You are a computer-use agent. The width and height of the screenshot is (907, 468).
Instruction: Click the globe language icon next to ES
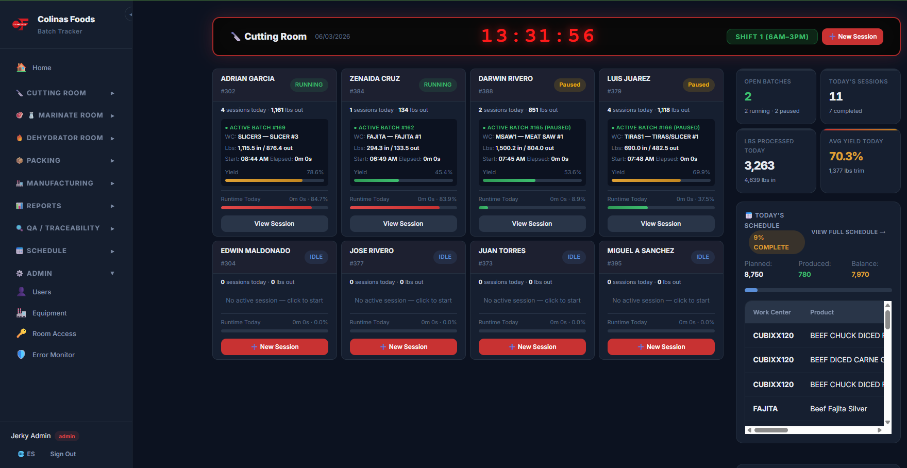pos(21,454)
